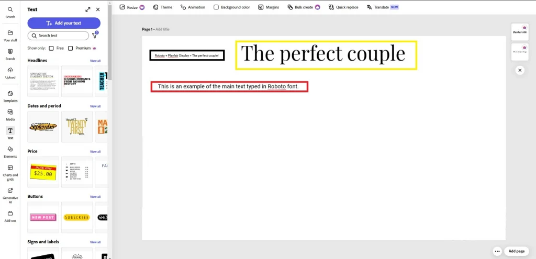Close the Text panel
The image size is (536, 259).
point(98,9)
